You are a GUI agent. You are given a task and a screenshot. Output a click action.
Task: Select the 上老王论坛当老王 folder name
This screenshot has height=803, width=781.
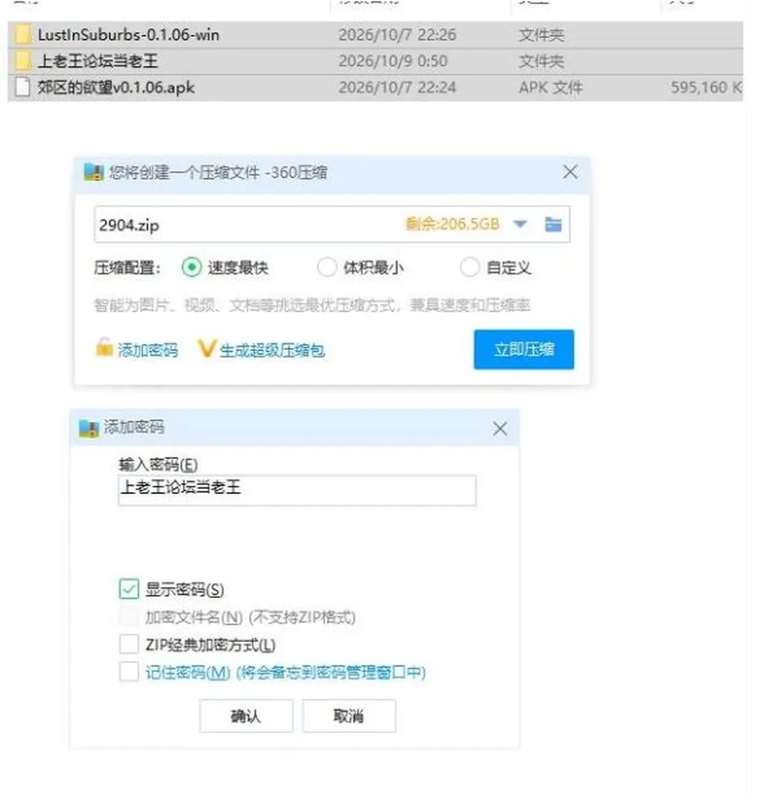(98, 61)
